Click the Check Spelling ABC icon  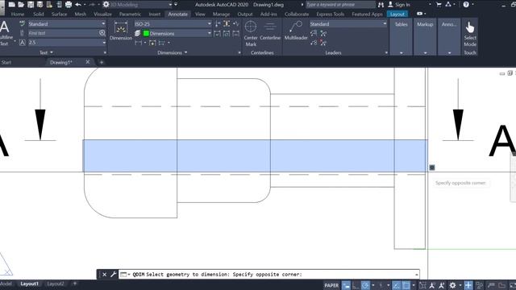click(x=22, y=23)
